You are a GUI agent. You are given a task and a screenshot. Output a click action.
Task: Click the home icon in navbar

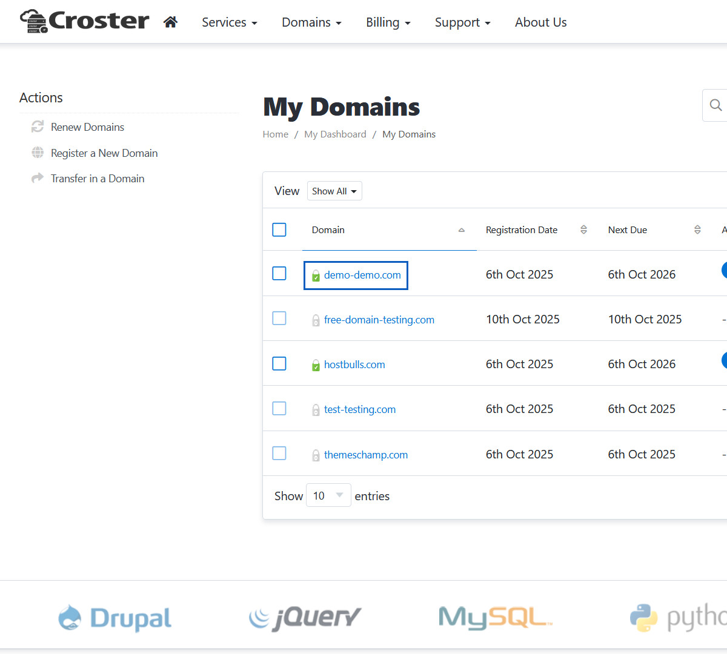pyautogui.click(x=170, y=22)
